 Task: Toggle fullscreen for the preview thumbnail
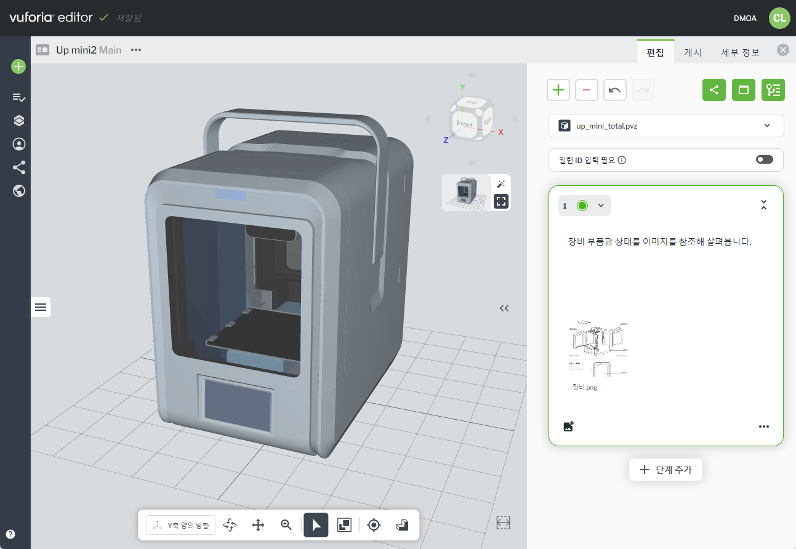tap(501, 201)
